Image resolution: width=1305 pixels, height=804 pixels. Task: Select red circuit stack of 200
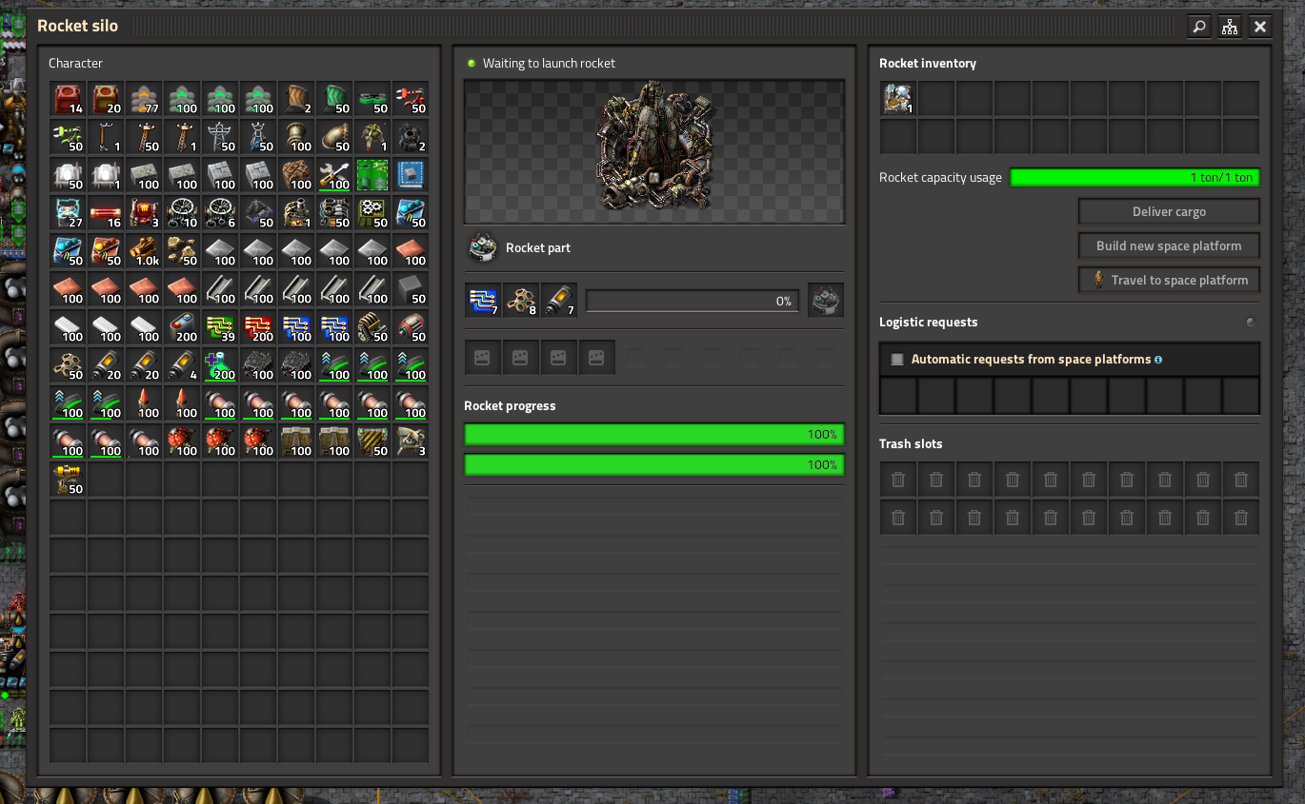pos(258,327)
